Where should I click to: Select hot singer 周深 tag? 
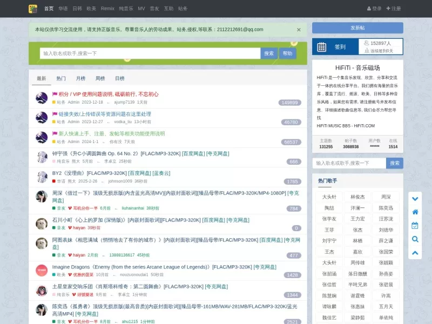tap(386, 197)
